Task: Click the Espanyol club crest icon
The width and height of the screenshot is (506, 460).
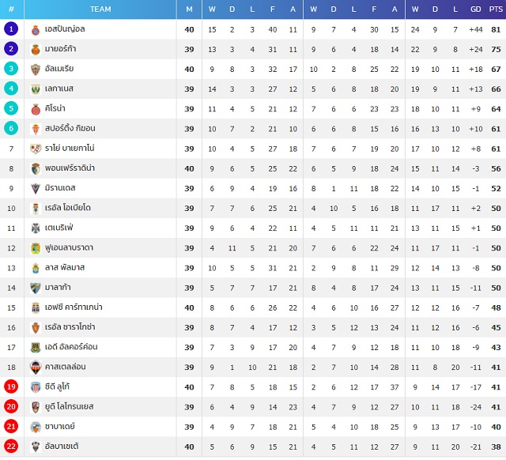Action: [x=36, y=30]
